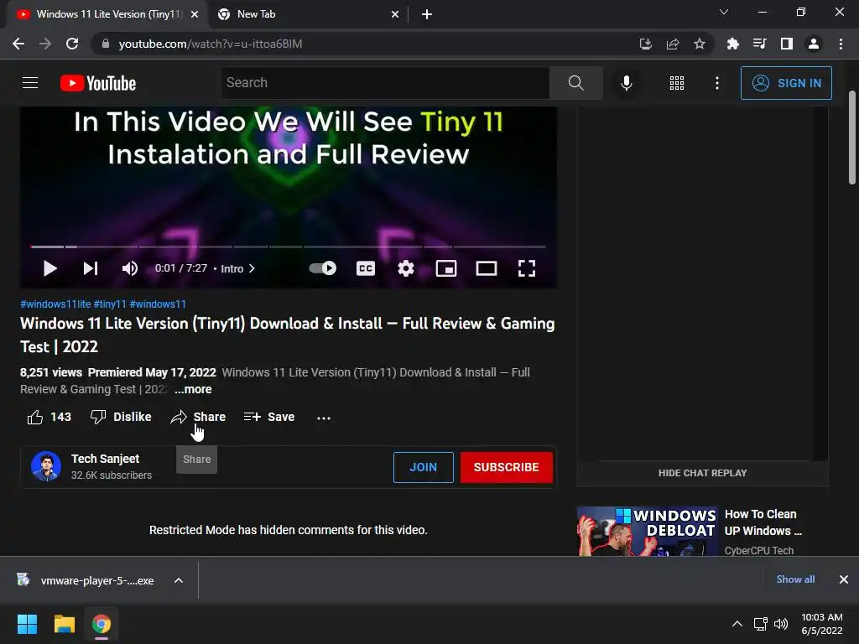Bookmark this page with the star
This screenshot has width=859, height=644.
[700, 44]
